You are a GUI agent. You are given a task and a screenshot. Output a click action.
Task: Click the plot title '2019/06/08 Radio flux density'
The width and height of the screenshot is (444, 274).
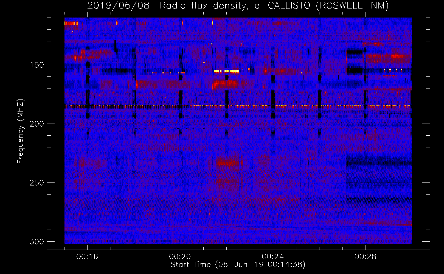tap(238, 5)
